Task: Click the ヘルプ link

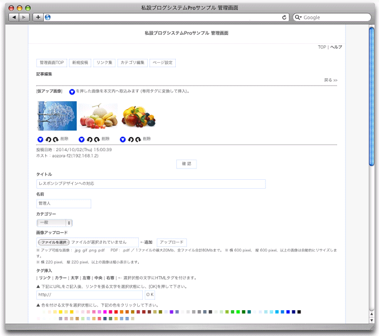Action: [336, 47]
